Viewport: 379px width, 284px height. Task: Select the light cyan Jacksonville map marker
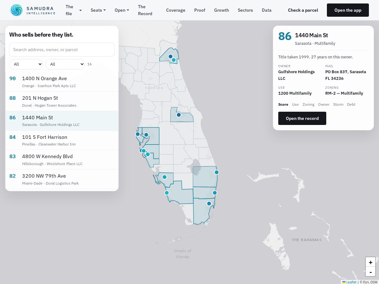click(x=174, y=60)
